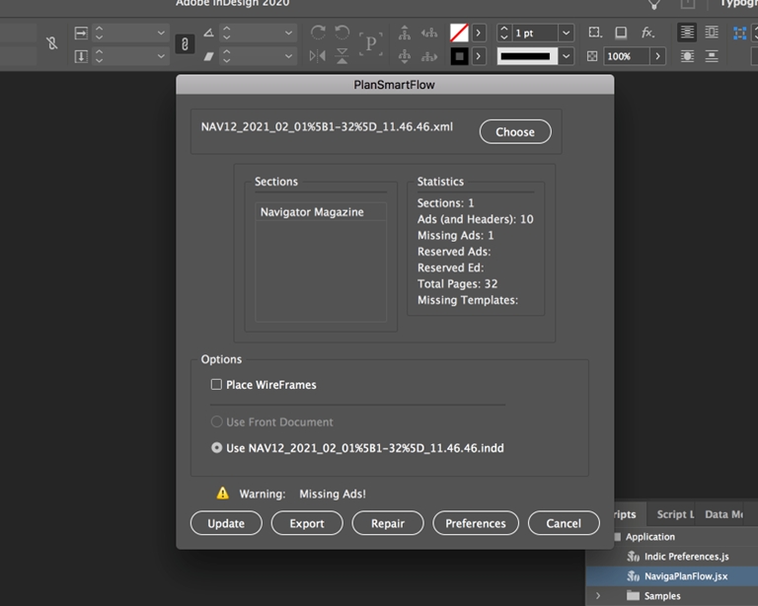The image size is (758, 606).
Task: Expand the Samples folder chevron
Action: click(x=598, y=596)
